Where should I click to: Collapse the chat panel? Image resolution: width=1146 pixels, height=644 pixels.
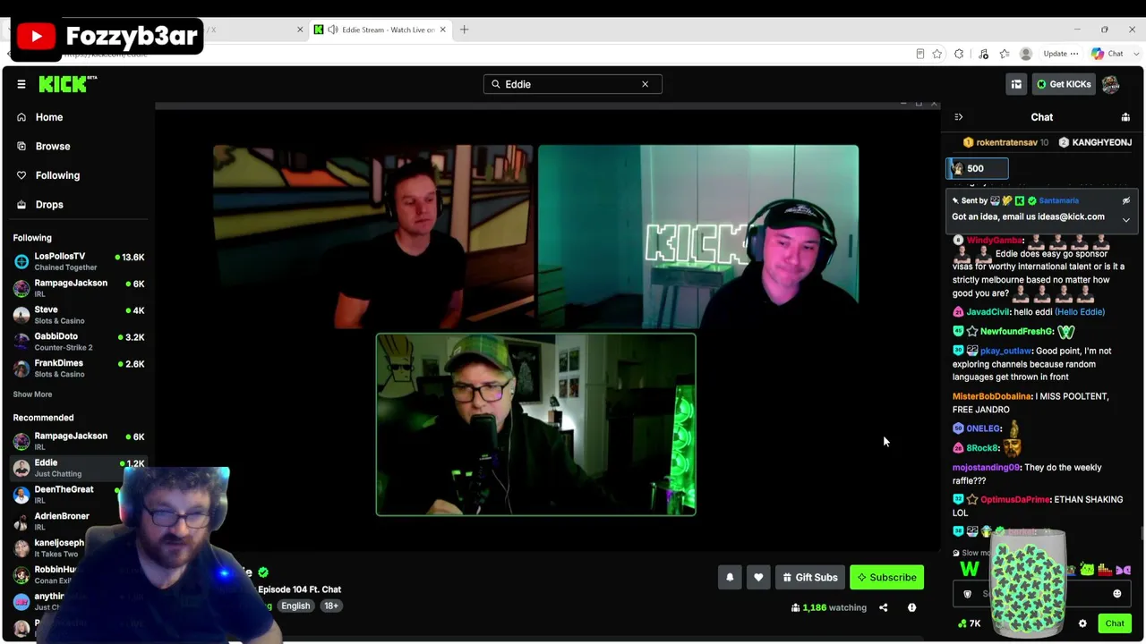tap(958, 117)
